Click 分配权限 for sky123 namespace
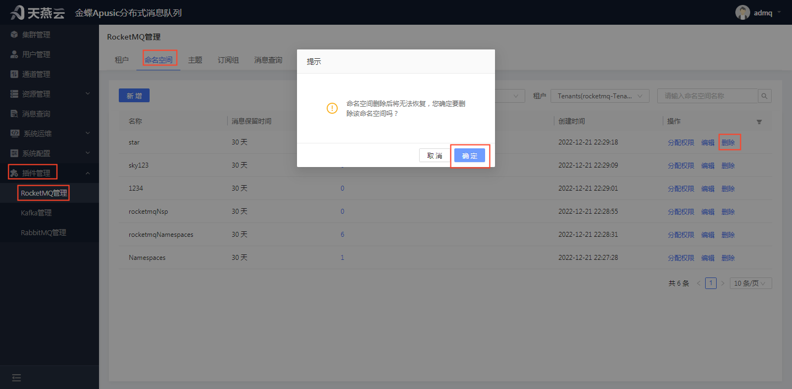The height and width of the screenshot is (389, 792). [681, 165]
